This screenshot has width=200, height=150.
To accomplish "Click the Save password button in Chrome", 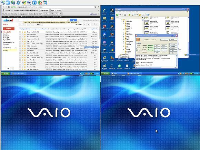I will (x=44, y=10).
